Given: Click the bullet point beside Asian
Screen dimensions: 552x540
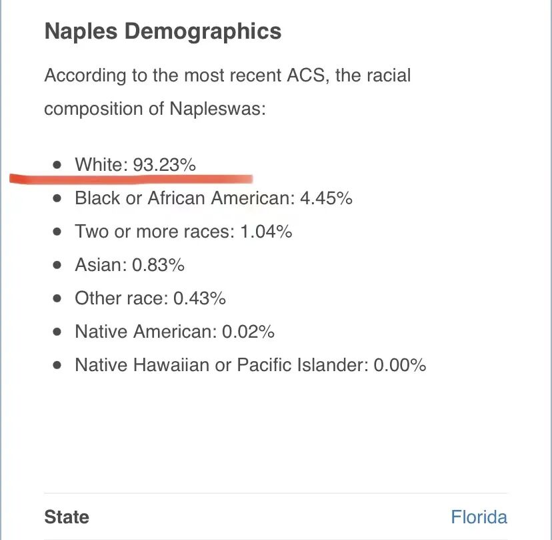Looking at the screenshot, I should click(x=57, y=265).
